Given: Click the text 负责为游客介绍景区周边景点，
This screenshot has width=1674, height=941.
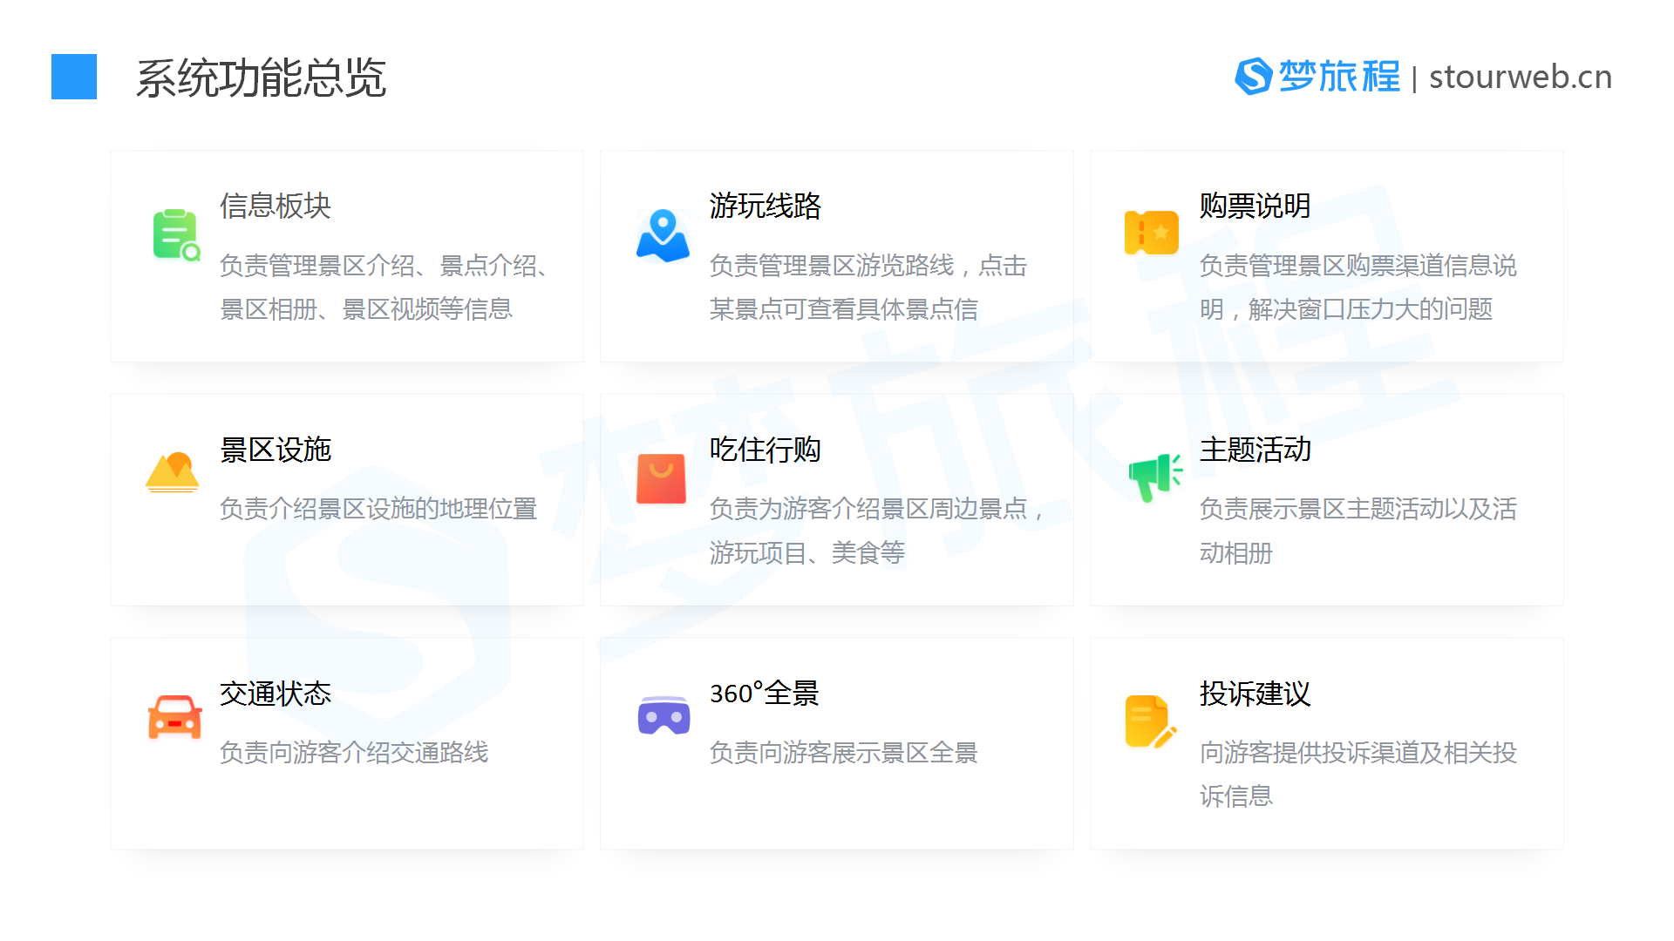Looking at the screenshot, I should coord(877,509).
